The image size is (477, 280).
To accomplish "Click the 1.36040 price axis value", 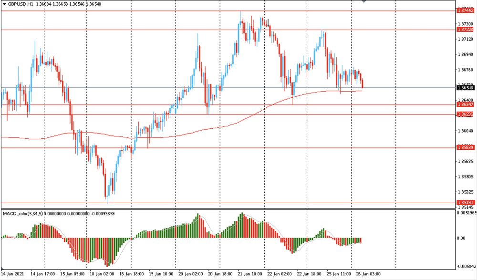I will pos(466,131).
